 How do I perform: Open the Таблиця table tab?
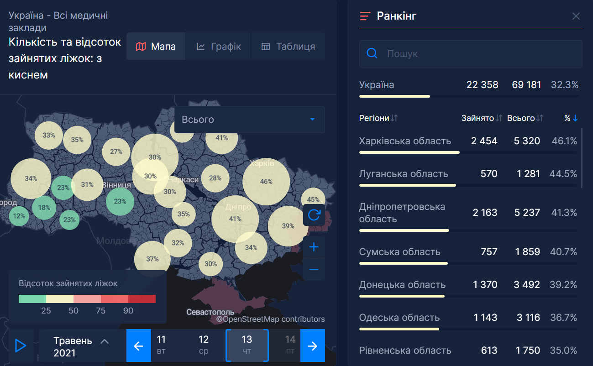tap(288, 46)
